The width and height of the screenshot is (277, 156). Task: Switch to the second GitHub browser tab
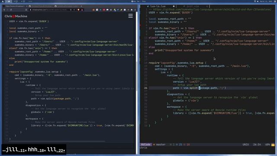(41, 6)
